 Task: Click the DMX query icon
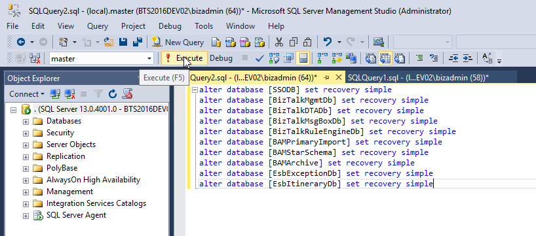[x=245, y=42]
